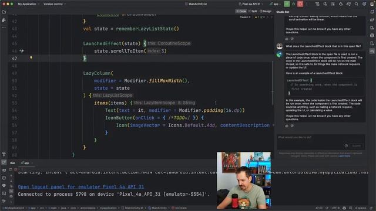This screenshot has width=376, height=211.
Task: Click the Studio Bot panel title
Action: click(x=283, y=12)
